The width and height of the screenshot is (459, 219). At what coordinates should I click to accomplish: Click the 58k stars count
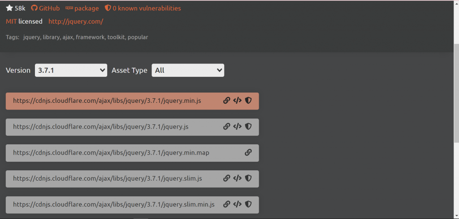pyautogui.click(x=20, y=8)
